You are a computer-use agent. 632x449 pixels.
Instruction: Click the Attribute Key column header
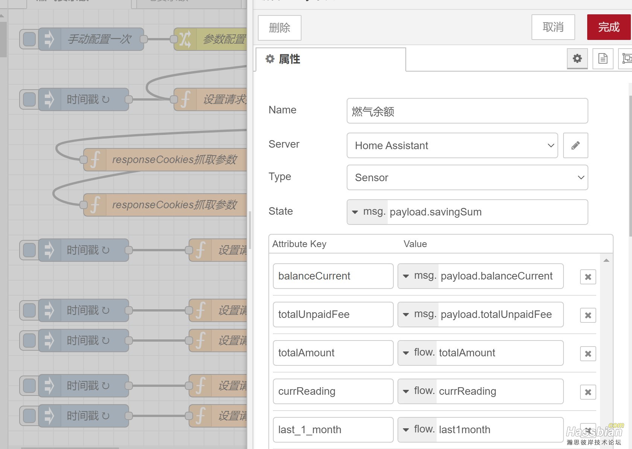[299, 244]
